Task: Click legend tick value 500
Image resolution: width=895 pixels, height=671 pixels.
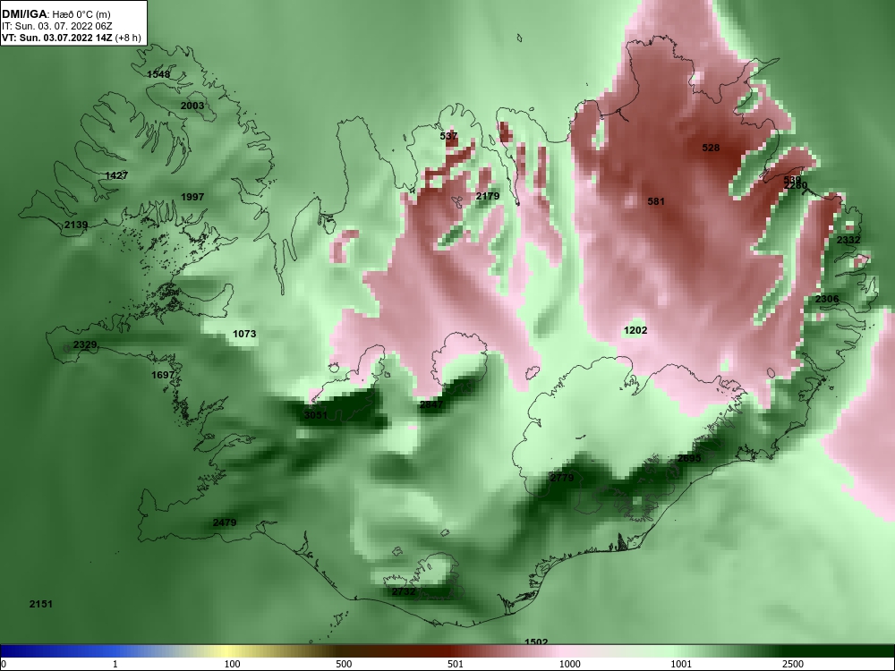Action: click(344, 664)
